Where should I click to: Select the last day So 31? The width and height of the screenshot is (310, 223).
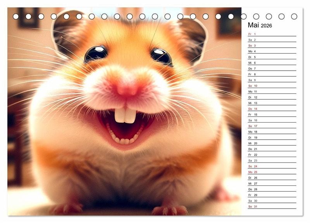[272, 206]
